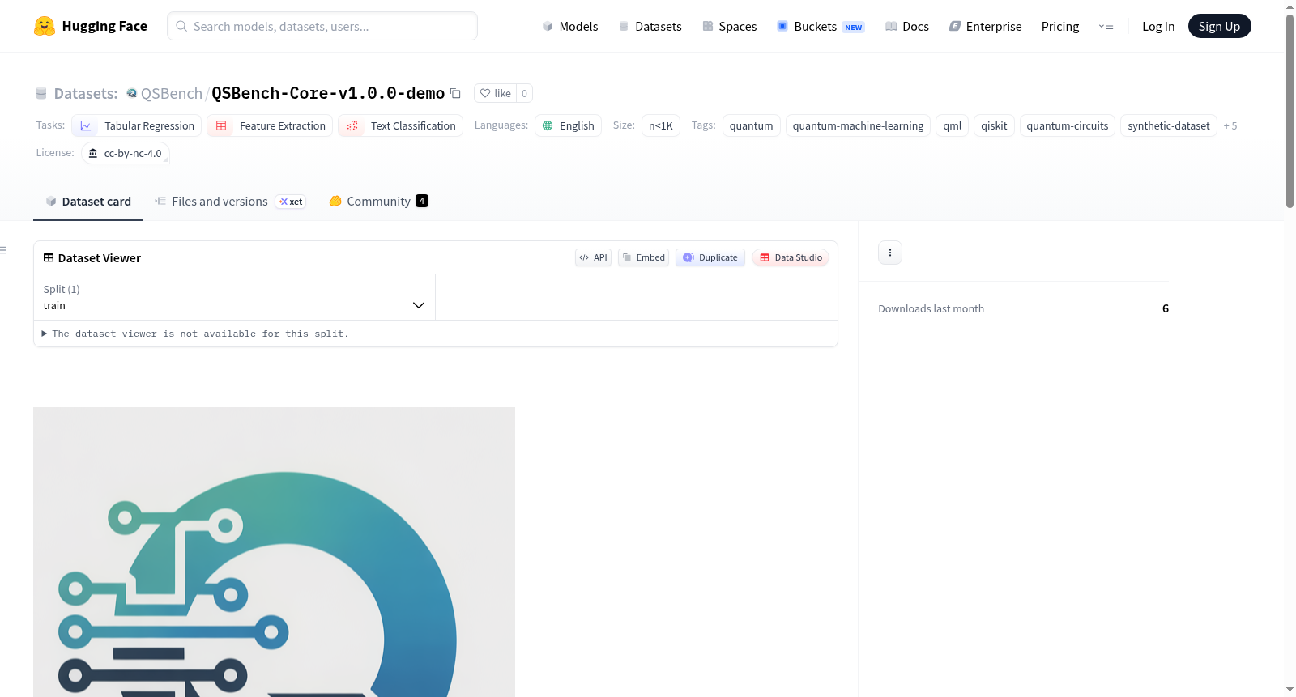Select the Text Classification task tag
This screenshot has width=1296, height=697.
click(401, 125)
